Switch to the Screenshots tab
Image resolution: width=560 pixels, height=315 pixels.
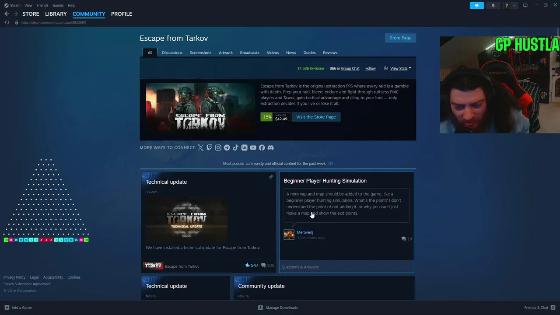200,52
